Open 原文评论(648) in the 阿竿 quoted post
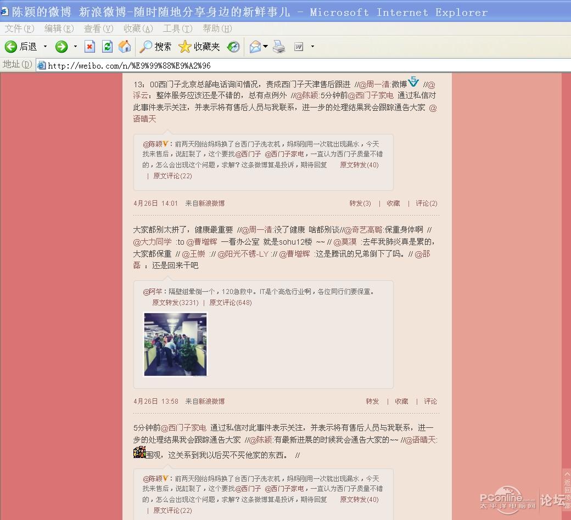Image resolution: width=571 pixels, height=520 pixels. click(231, 303)
